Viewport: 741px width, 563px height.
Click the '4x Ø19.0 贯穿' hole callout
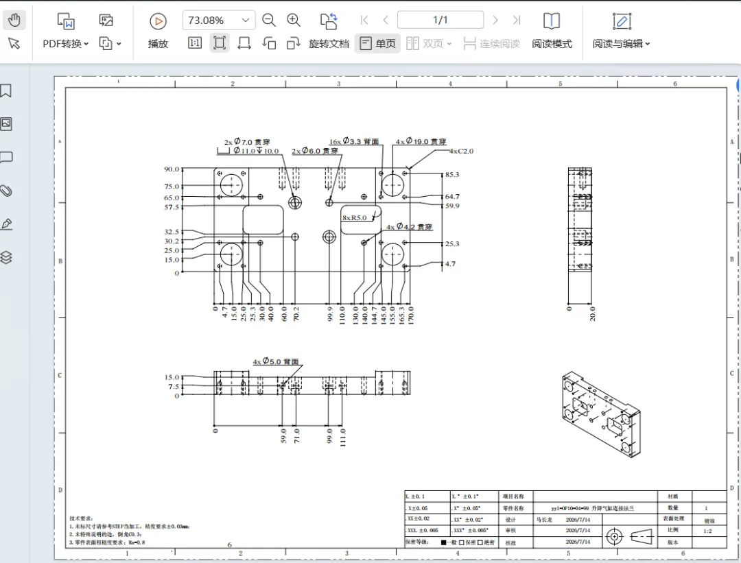tap(421, 141)
